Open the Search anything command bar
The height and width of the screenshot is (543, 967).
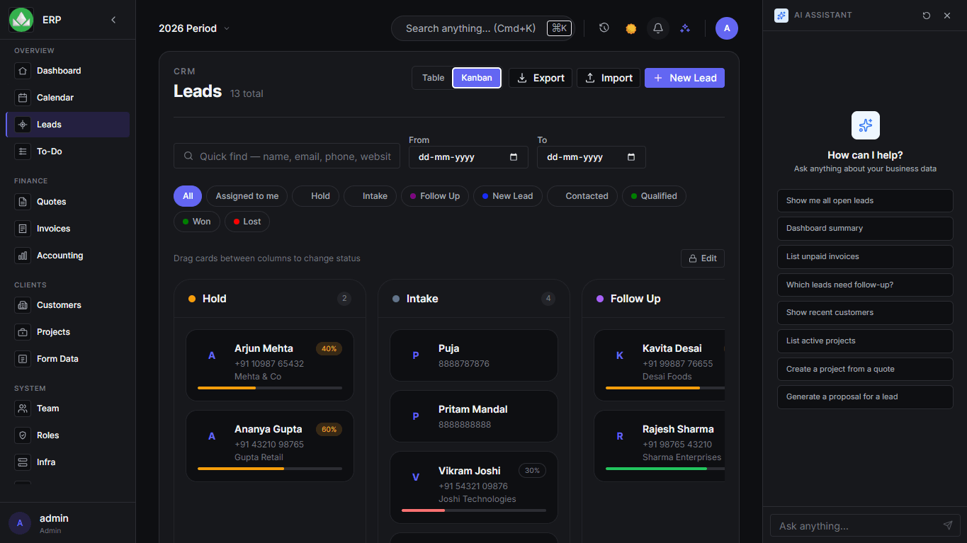[482, 28]
